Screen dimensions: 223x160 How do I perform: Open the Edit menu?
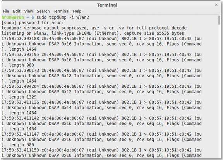(17, 11)
